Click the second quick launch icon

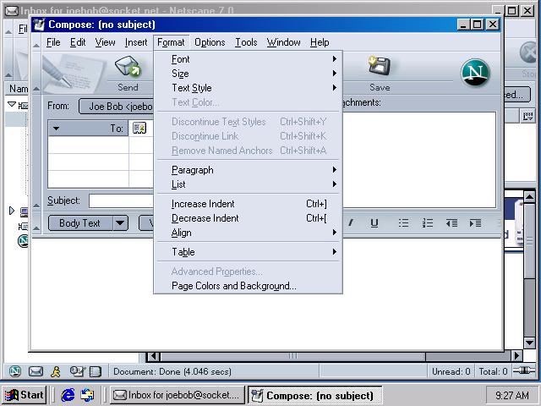87,395
